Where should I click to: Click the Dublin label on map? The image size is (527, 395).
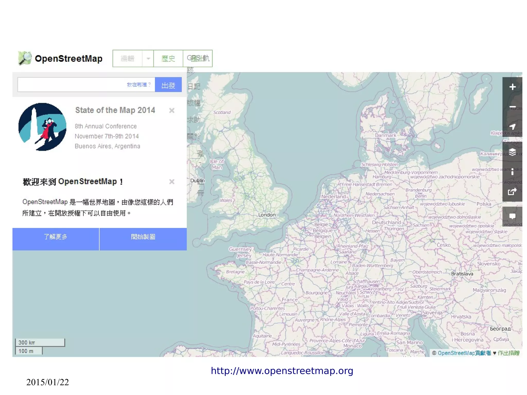(x=197, y=180)
